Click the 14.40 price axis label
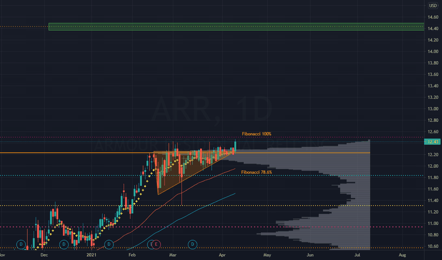442x260 pixels. [x=433, y=28]
